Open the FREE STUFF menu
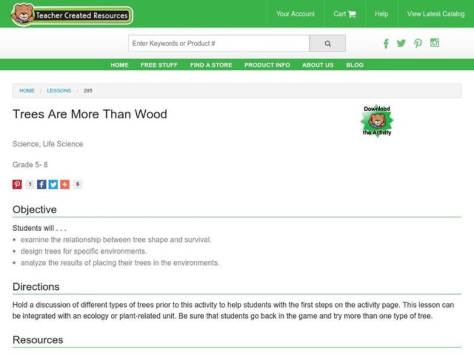This screenshot has height=355, width=474. click(x=159, y=65)
